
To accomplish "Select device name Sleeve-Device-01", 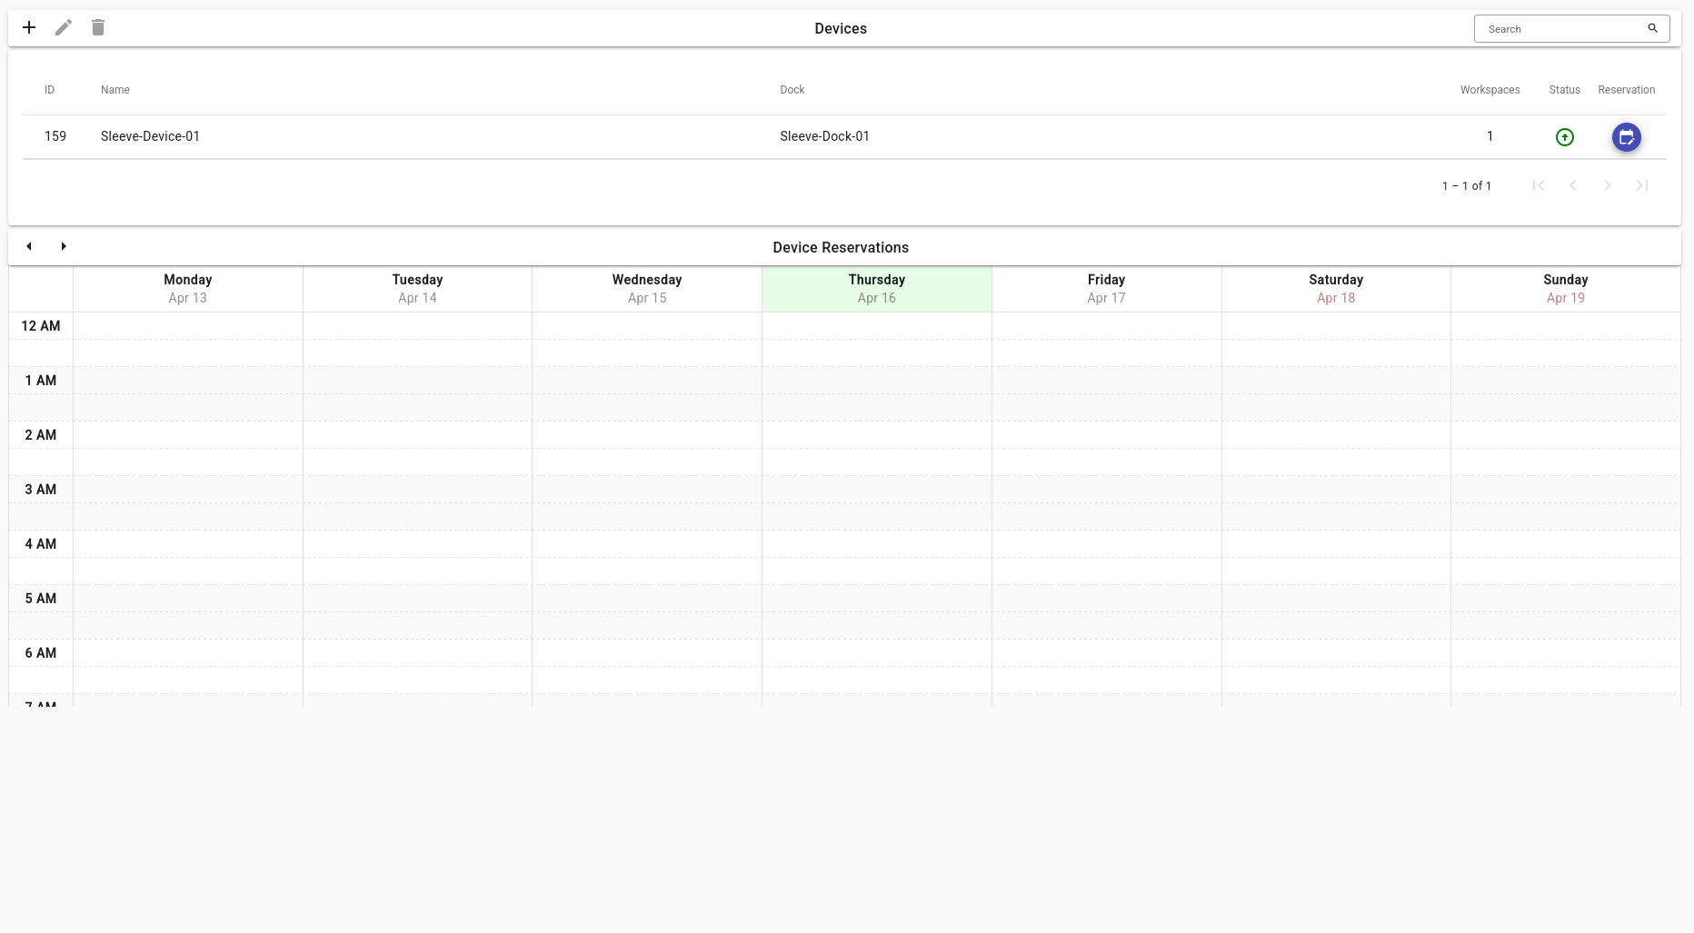I will 150,136.
